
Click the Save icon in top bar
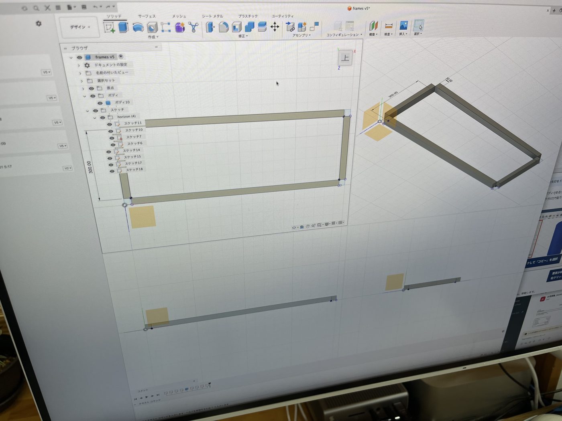click(84, 7)
